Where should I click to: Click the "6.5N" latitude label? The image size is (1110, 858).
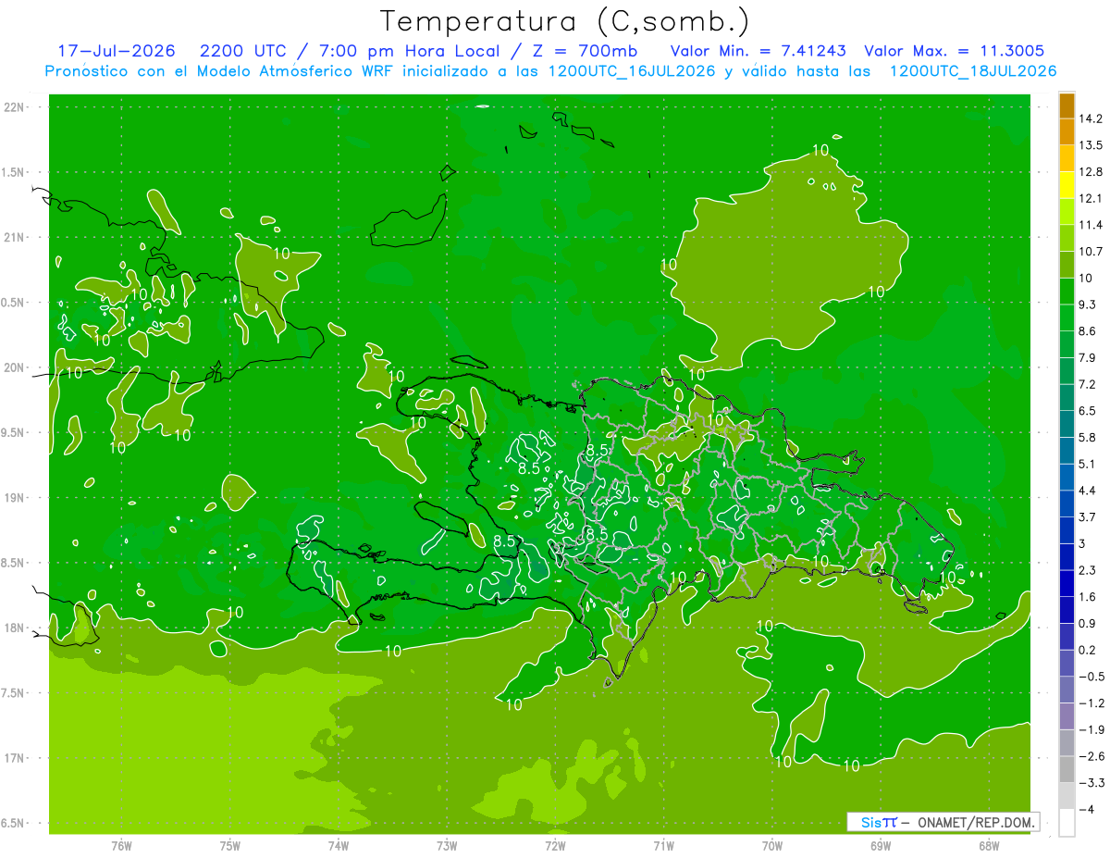tap(12, 824)
